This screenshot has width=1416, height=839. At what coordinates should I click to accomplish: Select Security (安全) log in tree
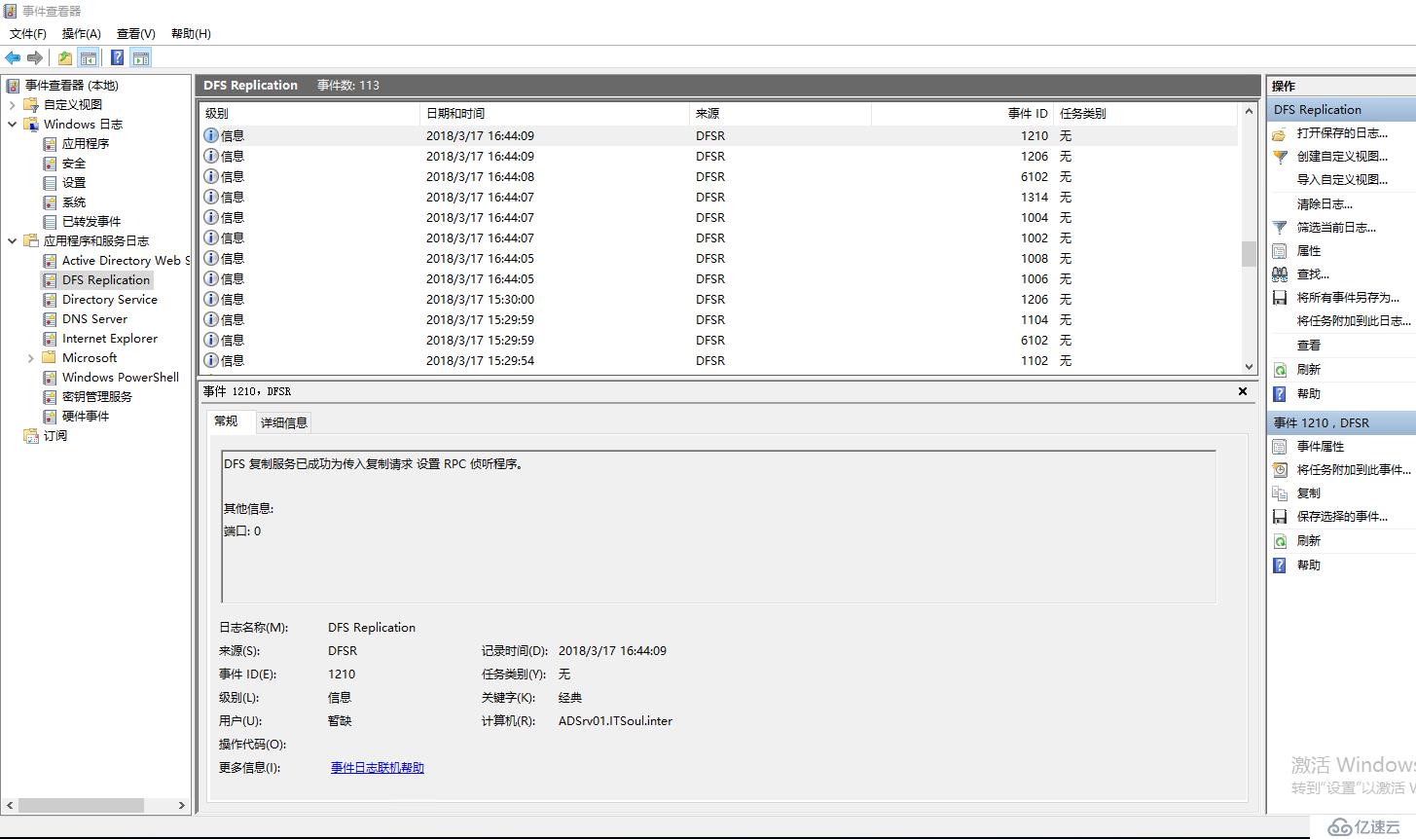coord(74,164)
